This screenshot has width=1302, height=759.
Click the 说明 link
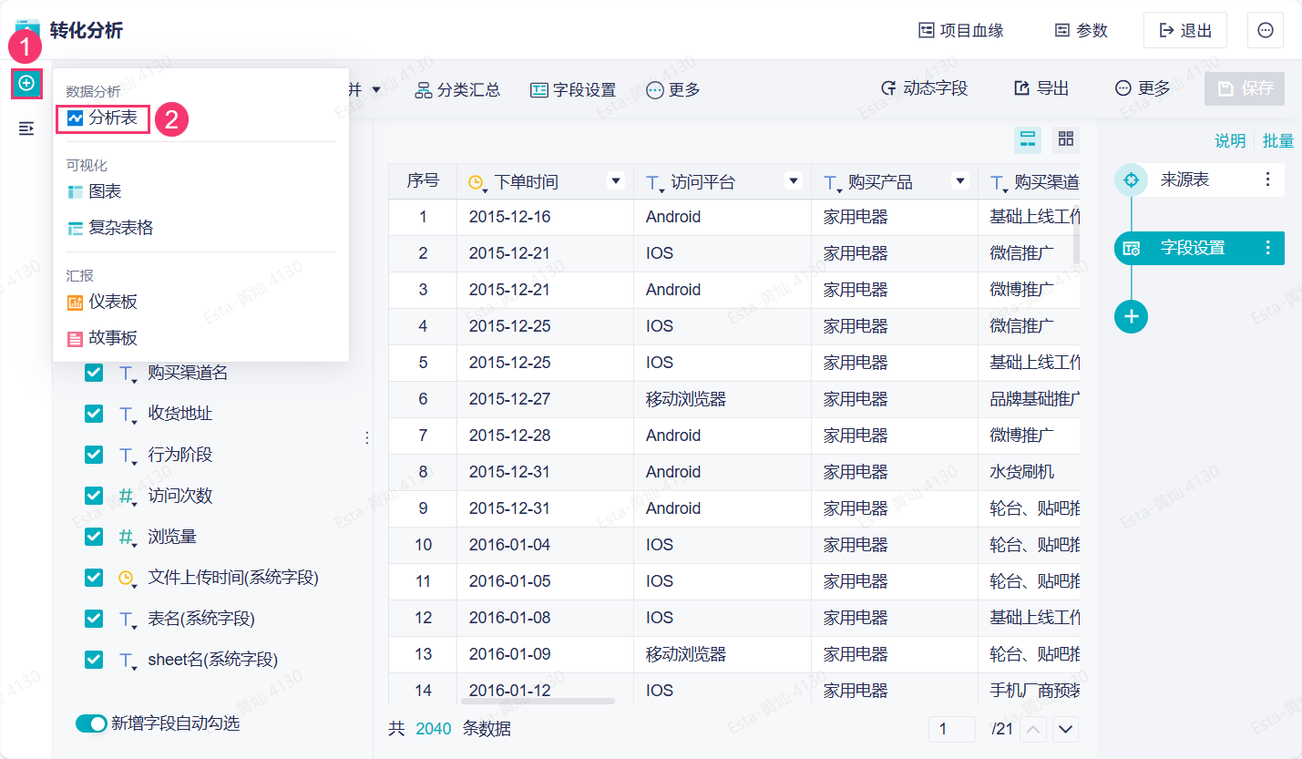click(1229, 140)
